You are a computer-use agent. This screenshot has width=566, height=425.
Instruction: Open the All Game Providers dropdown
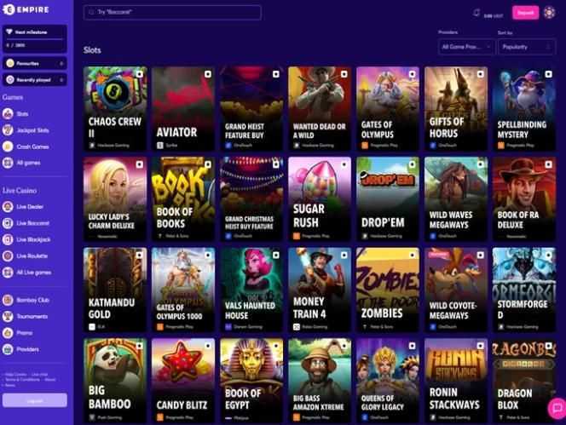(x=466, y=47)
